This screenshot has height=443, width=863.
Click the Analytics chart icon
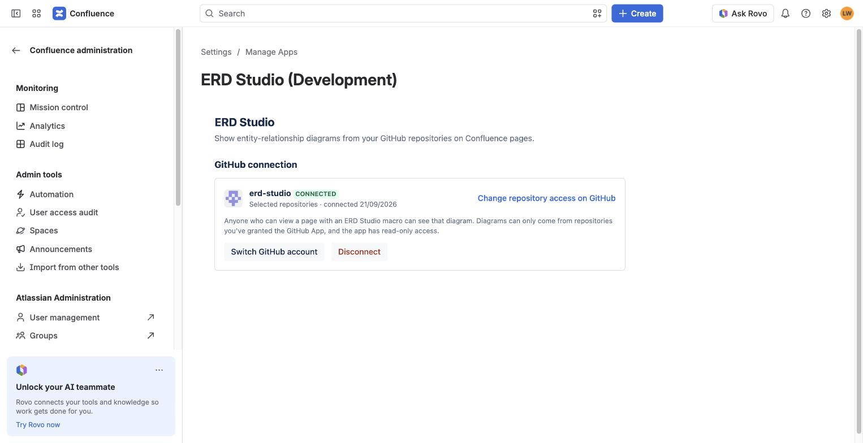click(20, 126)
